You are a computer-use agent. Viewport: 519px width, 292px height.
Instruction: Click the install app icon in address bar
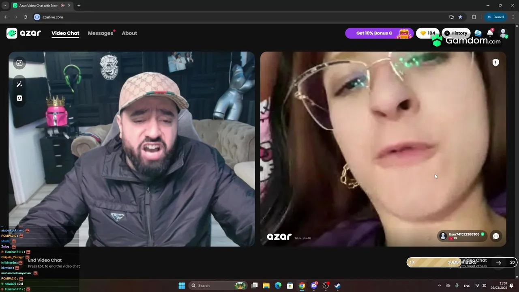point(451,17)
